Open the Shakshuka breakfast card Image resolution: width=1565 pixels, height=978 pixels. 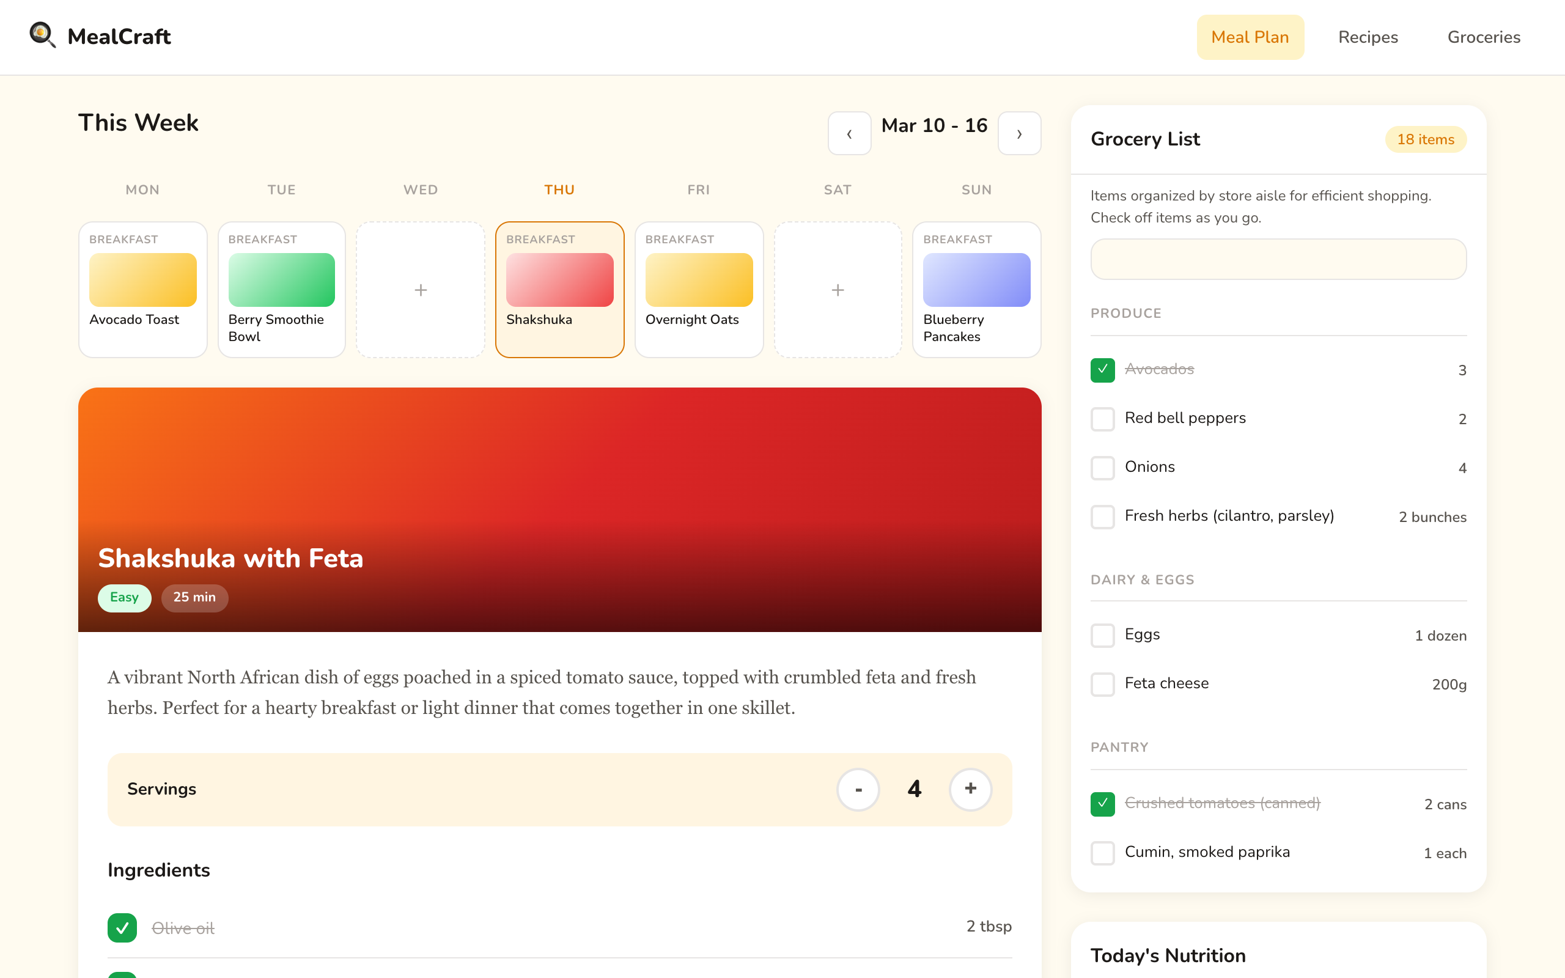click(559, 289)
